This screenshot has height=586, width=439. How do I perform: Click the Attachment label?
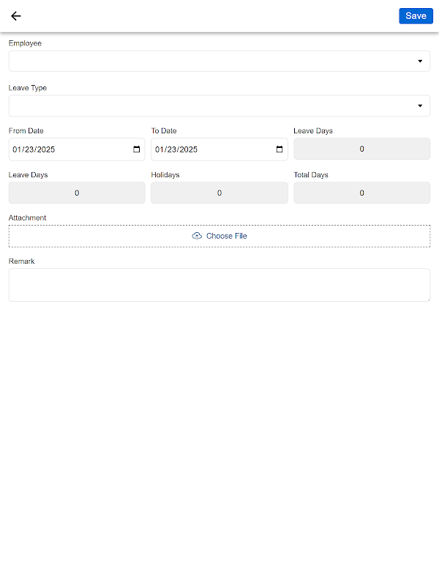[x=27, y=218]
